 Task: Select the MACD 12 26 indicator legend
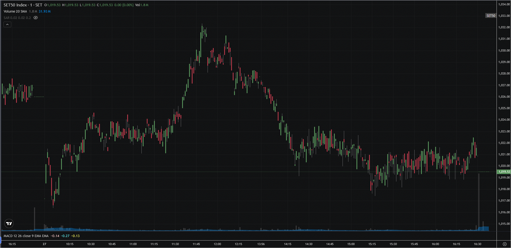[x=26, y=236]
